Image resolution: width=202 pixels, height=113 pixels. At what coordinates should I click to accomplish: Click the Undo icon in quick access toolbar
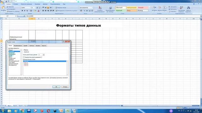[9, 1]
